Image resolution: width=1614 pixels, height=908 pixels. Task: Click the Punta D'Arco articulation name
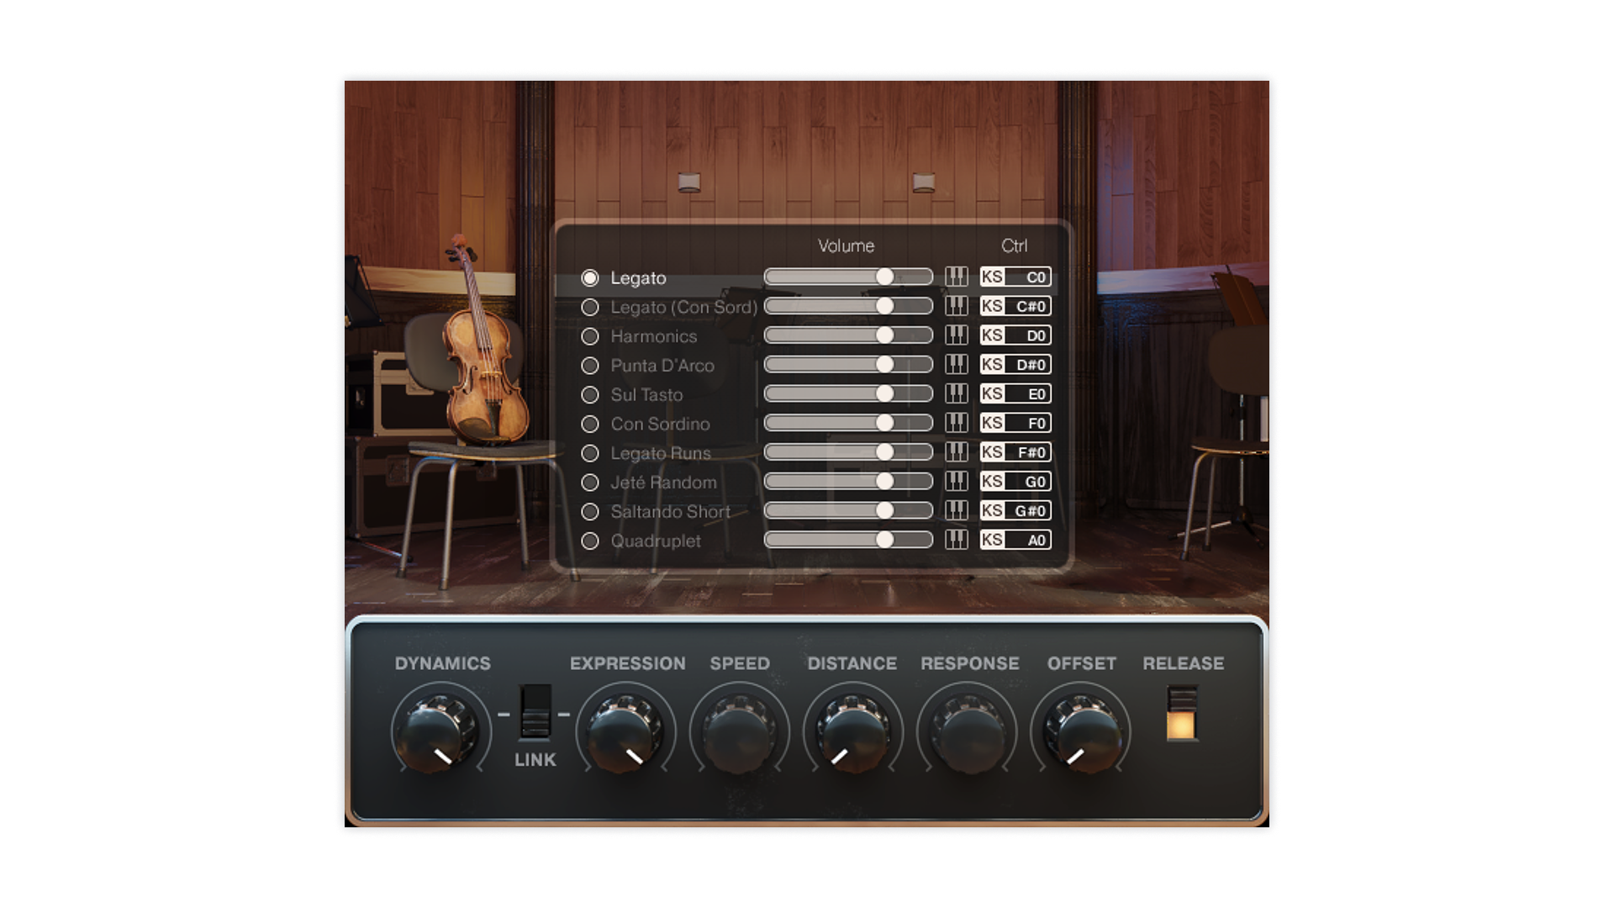pyautogui.click(x=662, y=366)
